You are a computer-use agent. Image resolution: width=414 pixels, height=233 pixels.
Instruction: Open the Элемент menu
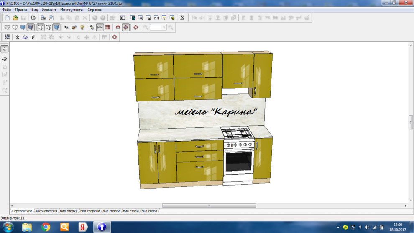(49, 10)
